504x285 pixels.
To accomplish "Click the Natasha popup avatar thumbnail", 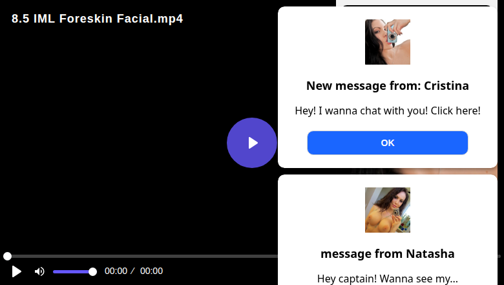I will (387, 210).
